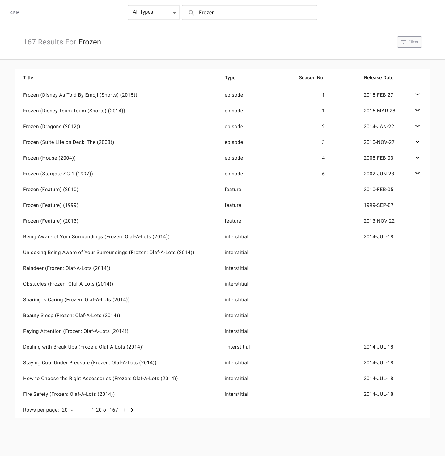Expand the Suite Life on Deck row
The width and height of the screenshot is (445, 456).
click(x=417, y=142)
